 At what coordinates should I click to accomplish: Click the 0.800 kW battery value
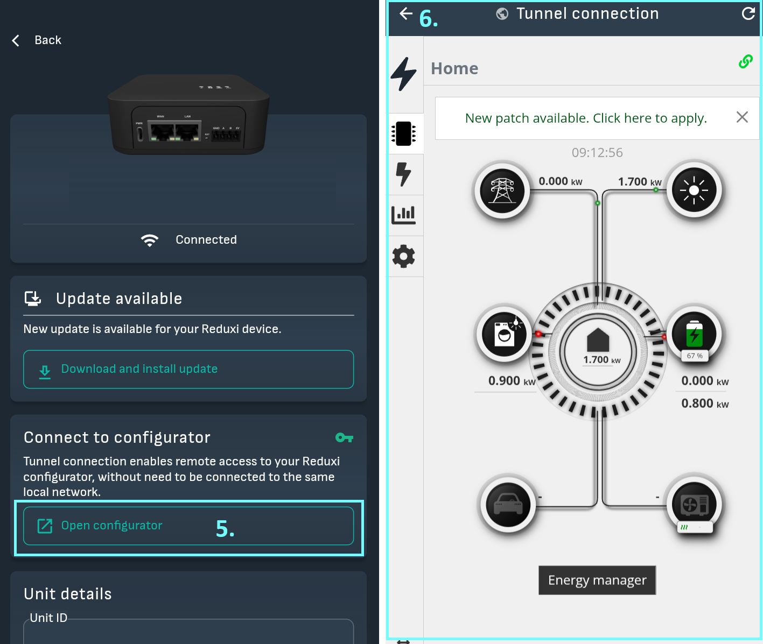(x=705, y=404)
